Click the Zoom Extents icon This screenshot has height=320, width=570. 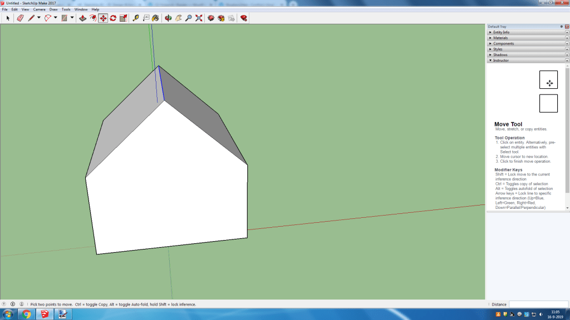(x=199, y=18)
